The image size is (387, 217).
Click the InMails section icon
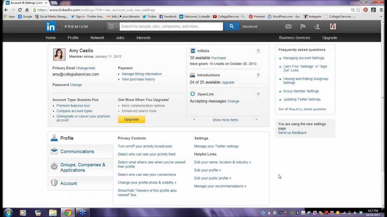pos(193,51)
